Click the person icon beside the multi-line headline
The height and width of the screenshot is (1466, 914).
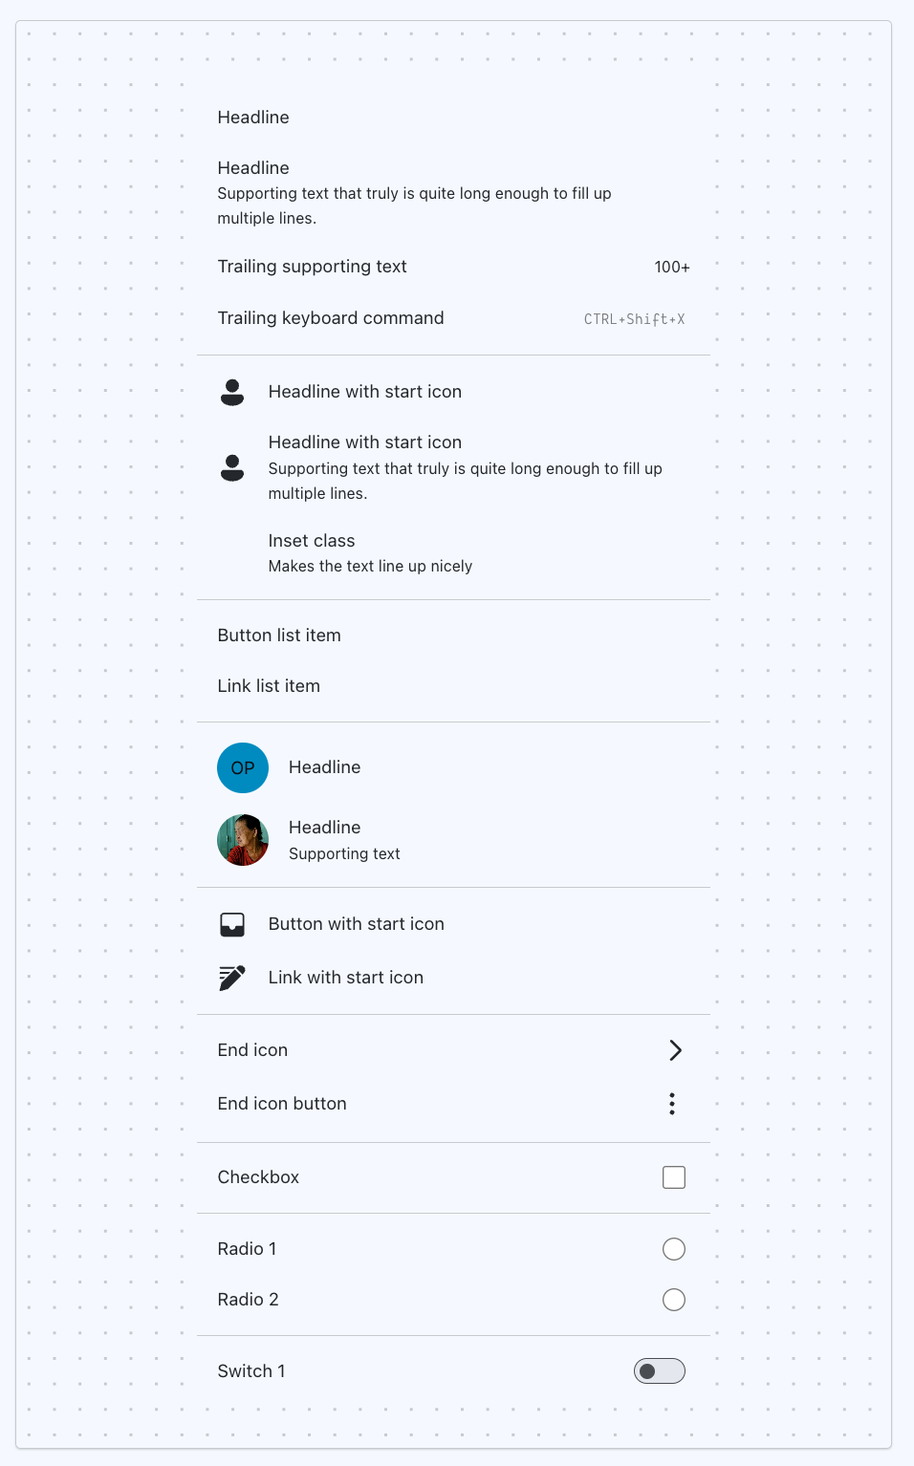(x=232, y=467)
